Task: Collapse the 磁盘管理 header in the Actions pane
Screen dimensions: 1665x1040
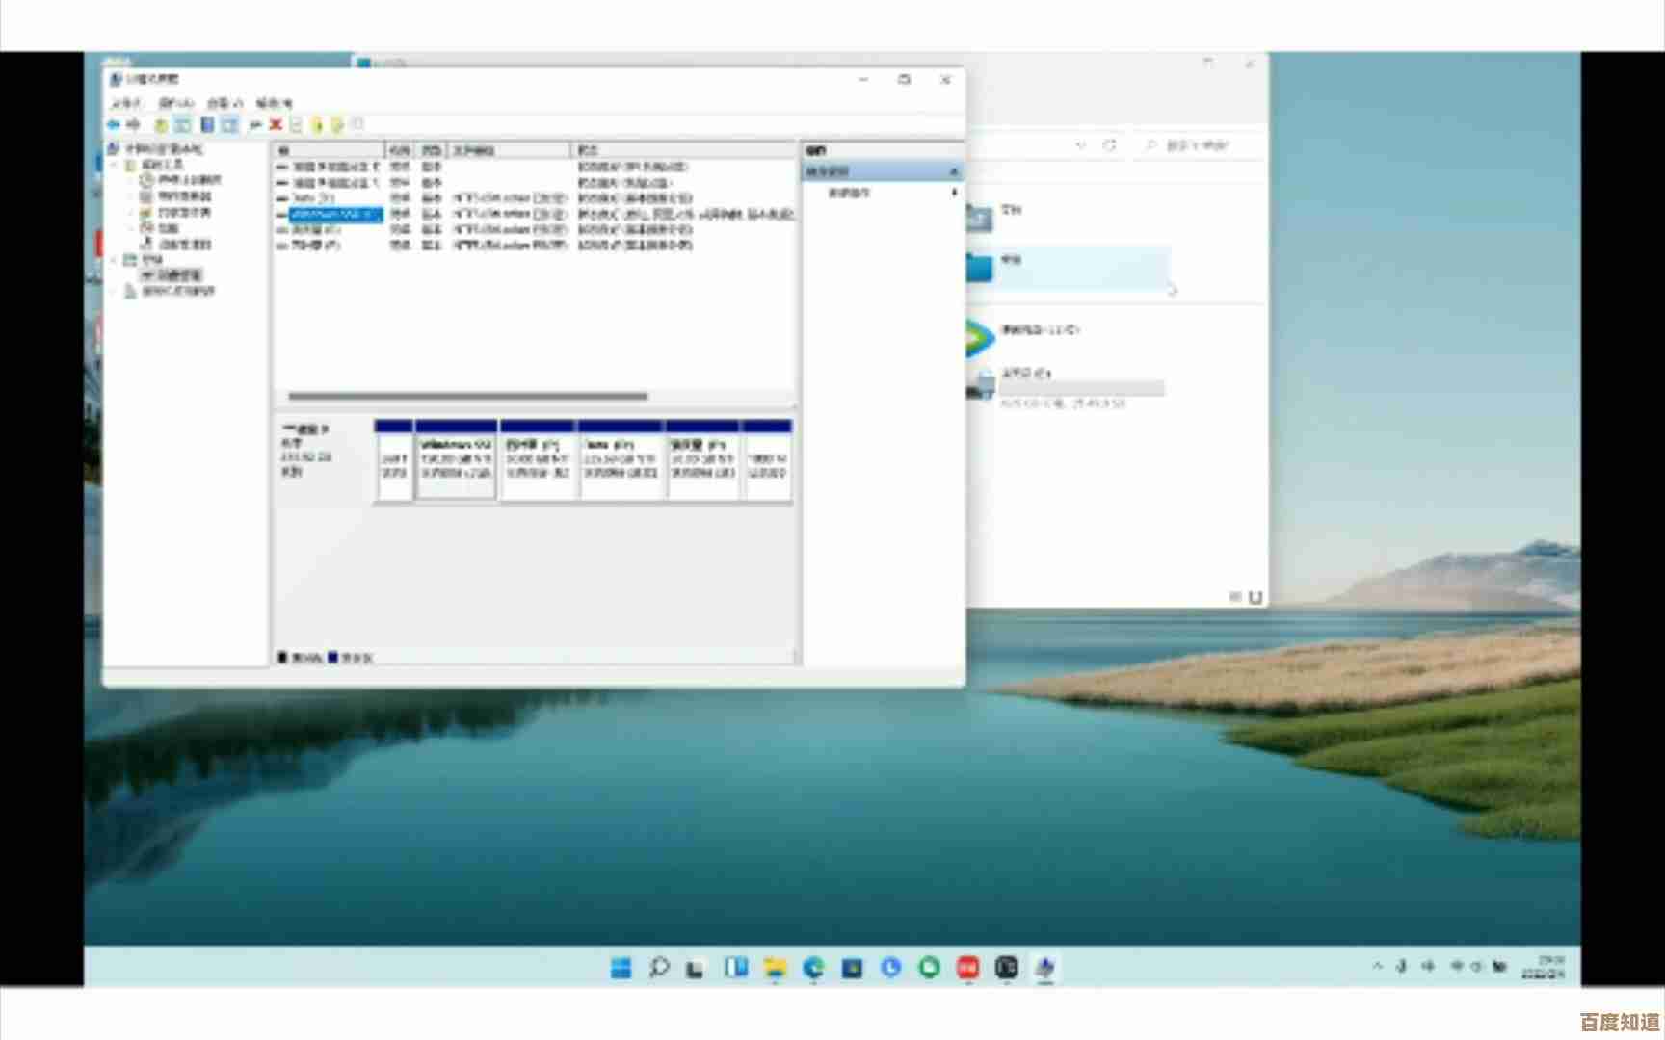Action: pos(954,170)
